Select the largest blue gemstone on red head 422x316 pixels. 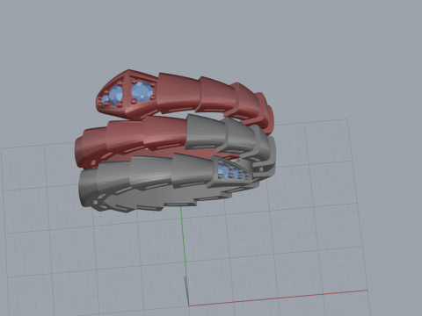click(142, 91)
